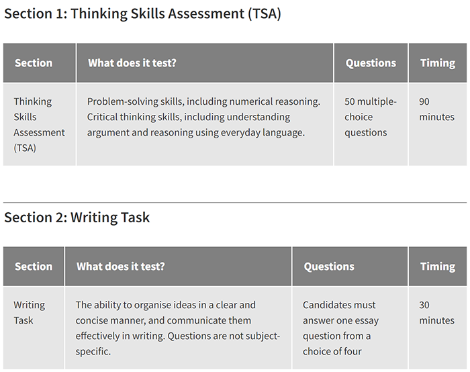Image resolution: width=470 pixels, height=372 pixels.
Task: Click the ability to organise ideas description
Action: [177, 328]
